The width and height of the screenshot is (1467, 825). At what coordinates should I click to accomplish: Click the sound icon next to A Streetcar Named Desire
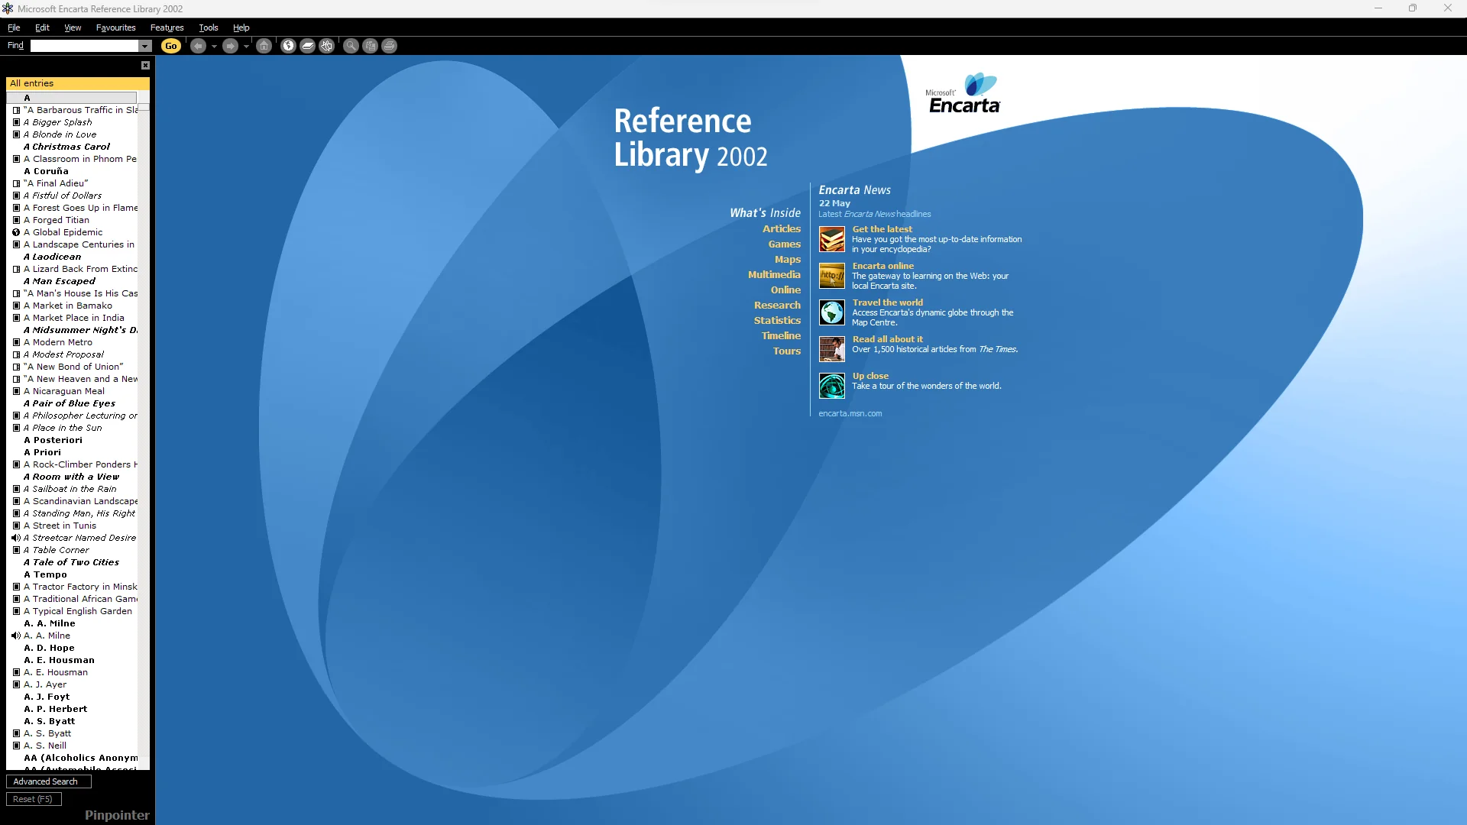[16, 538]
